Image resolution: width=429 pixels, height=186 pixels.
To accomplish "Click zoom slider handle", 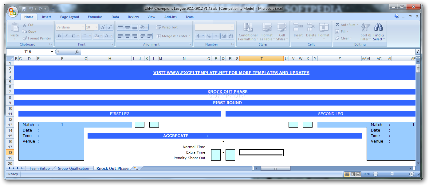I will pos(392,174).
